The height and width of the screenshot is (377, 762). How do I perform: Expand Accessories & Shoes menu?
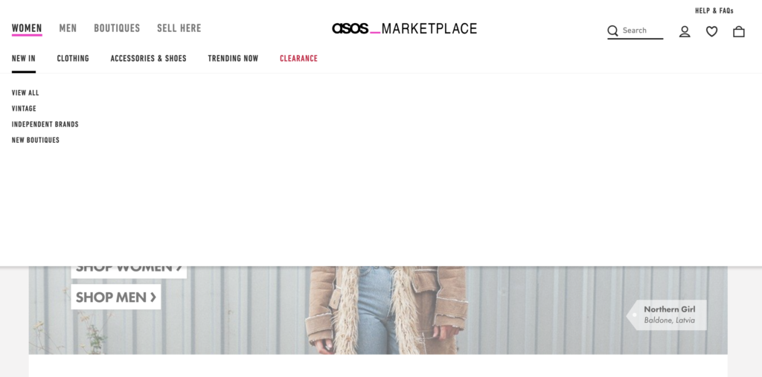[148, 58]
